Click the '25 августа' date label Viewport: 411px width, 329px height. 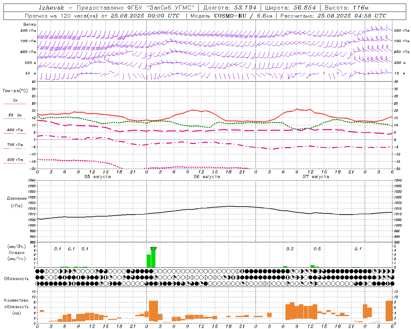click(98, 176)
